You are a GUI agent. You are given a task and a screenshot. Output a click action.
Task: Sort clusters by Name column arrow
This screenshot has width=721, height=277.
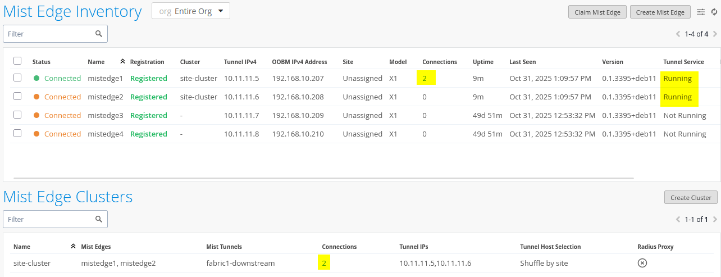[x=73, y=247]
